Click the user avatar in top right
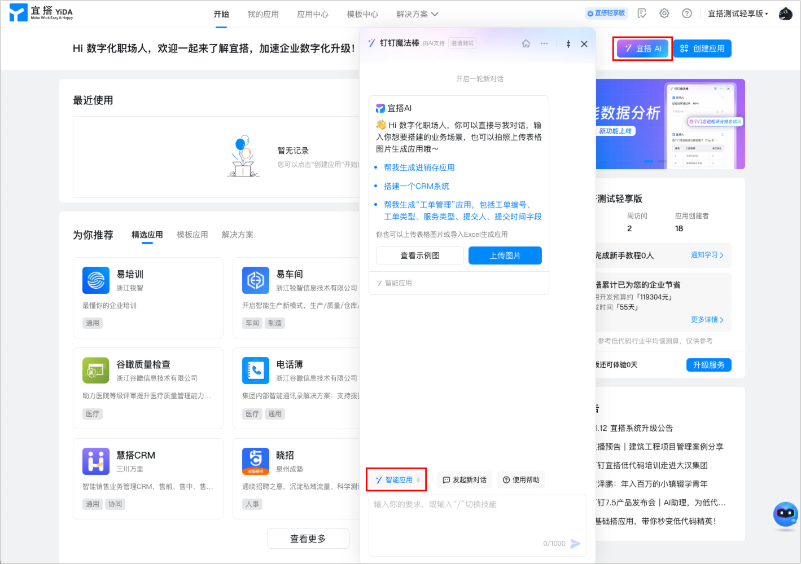 point(786,13)
